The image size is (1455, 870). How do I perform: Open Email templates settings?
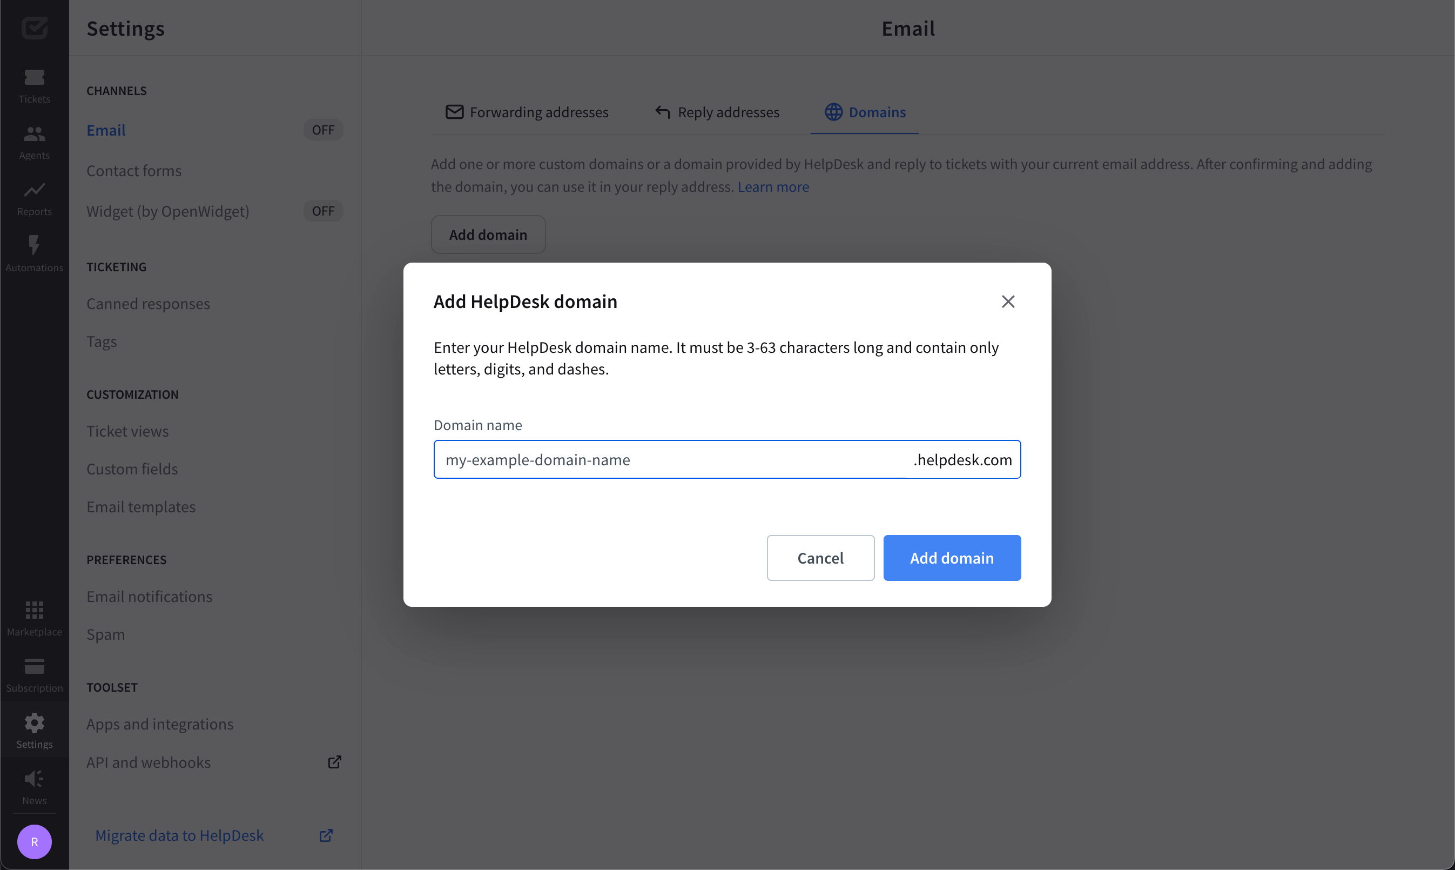(x=141, y=506)
